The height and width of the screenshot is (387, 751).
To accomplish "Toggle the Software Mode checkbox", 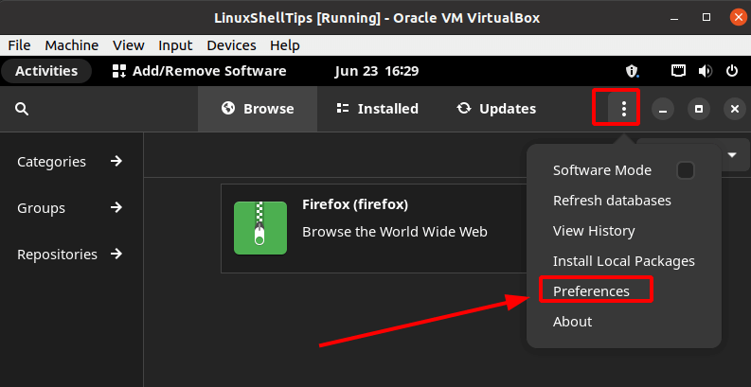I will click(x=686, y=170).
